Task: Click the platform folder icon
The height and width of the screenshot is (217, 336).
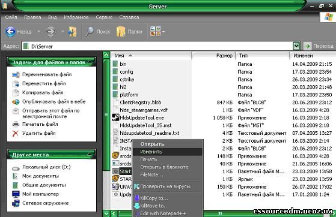Action: pyautogui.click(x=115, y=95)
